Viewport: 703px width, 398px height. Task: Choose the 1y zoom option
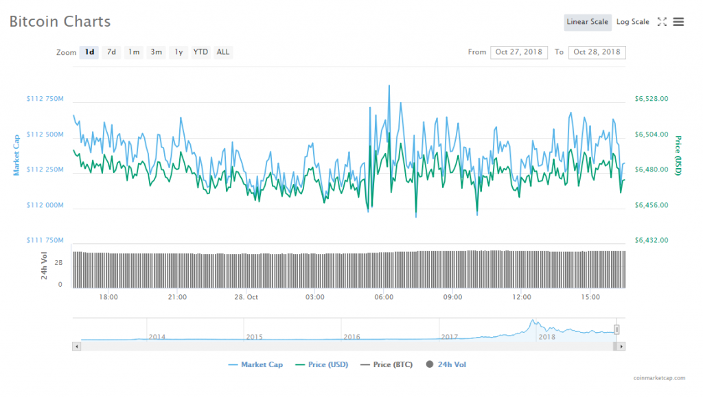tap(178, 52)
